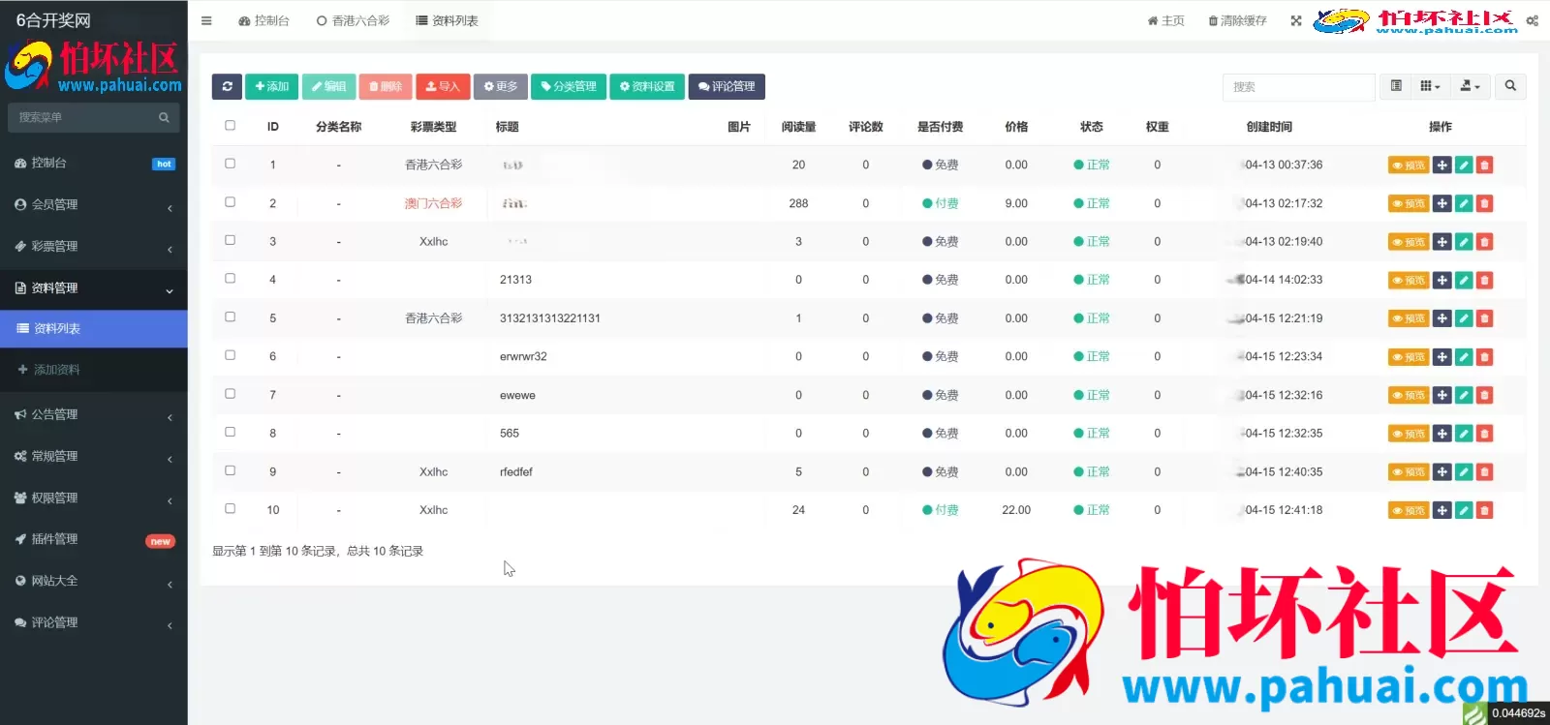Collapse the 资料管理 sidebar section

(94, 288)
